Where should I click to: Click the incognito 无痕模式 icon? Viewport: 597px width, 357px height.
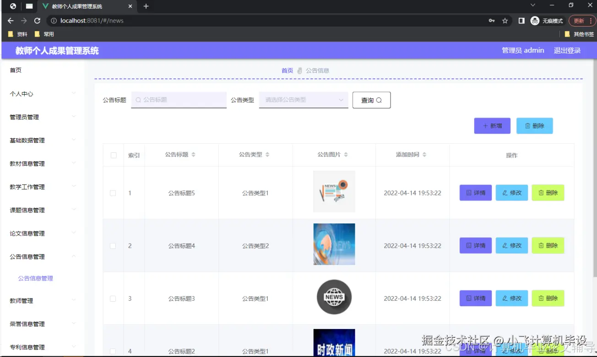coord(534,20)
